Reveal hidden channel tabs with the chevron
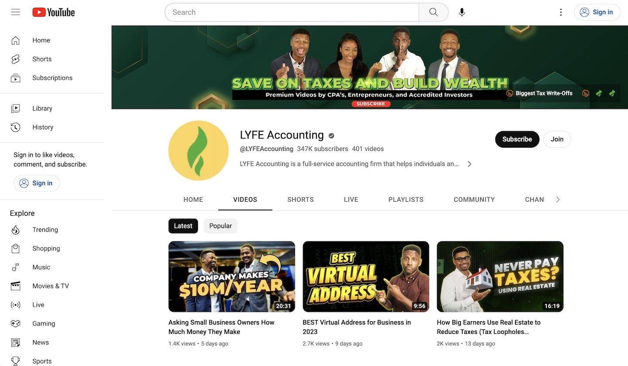 pos(557,199)
